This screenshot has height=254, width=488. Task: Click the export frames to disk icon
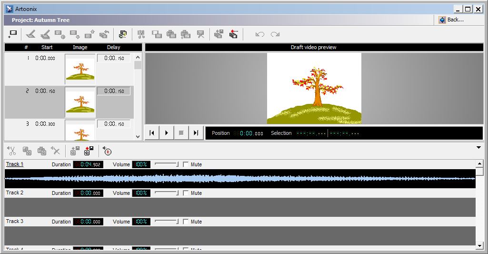point(219,34)
